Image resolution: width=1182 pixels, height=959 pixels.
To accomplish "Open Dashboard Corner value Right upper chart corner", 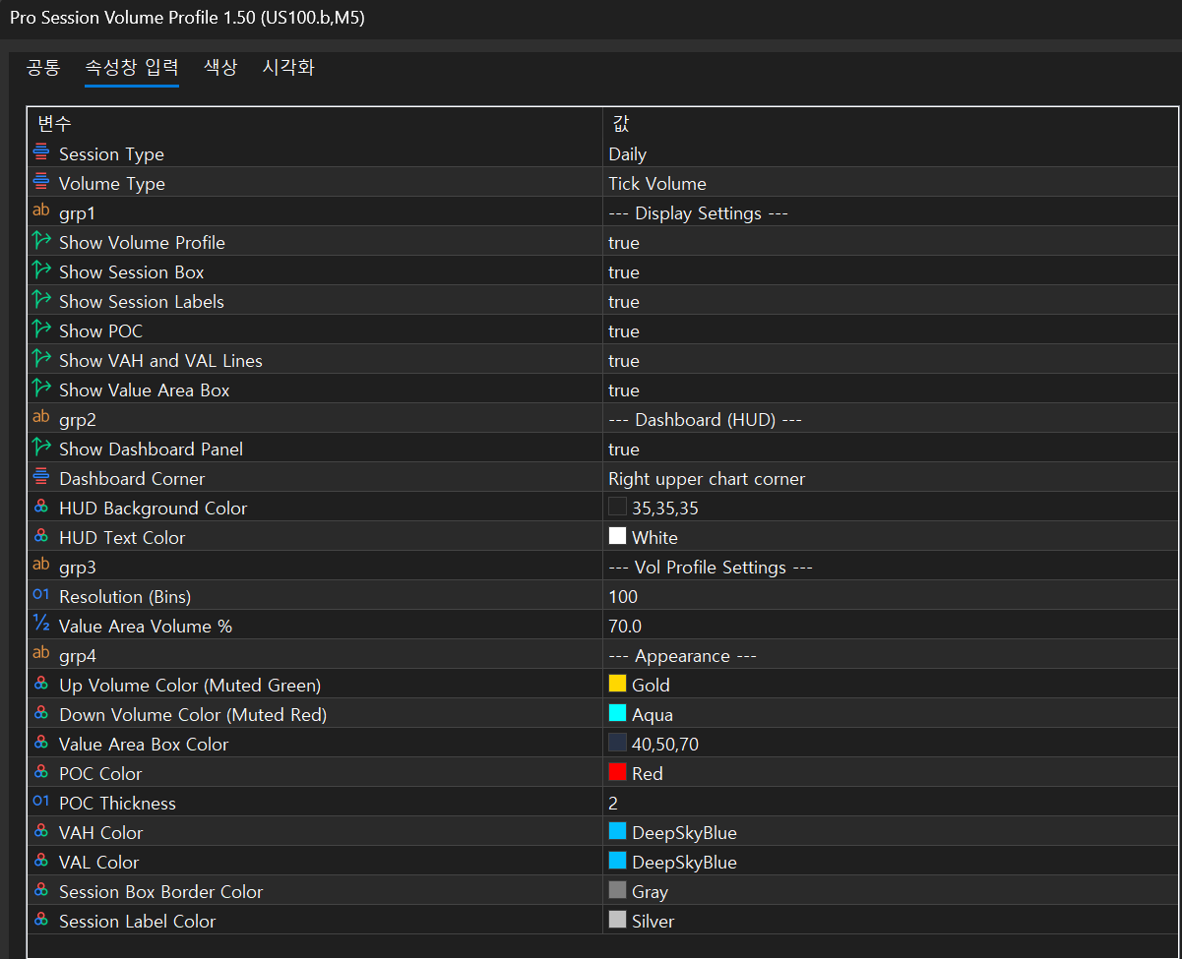I will tap(707, 479).
